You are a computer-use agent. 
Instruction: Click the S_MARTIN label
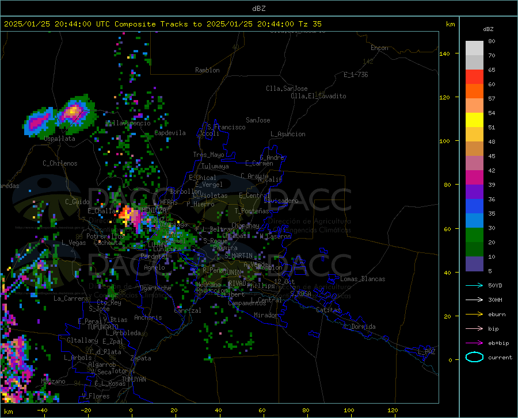click(238, 256)
